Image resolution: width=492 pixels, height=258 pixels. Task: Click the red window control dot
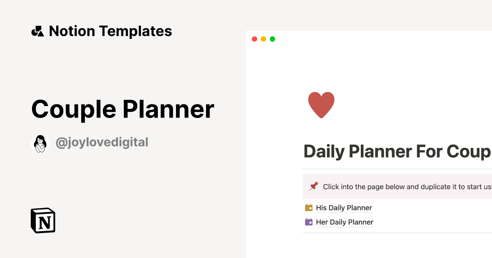point(254,38)
